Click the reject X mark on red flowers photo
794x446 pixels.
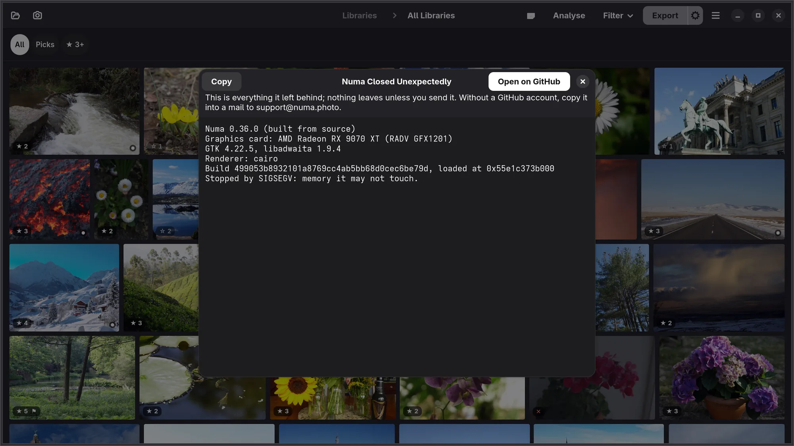538,412
